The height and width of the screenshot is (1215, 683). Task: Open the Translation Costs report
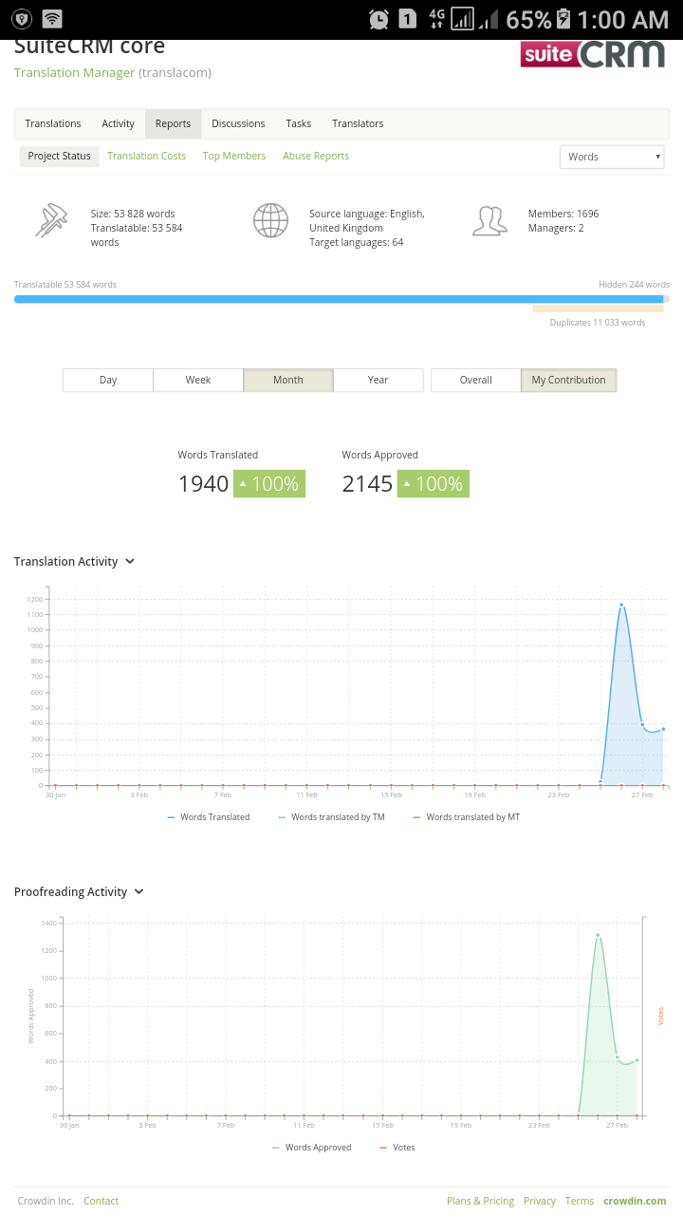(147, 156)
